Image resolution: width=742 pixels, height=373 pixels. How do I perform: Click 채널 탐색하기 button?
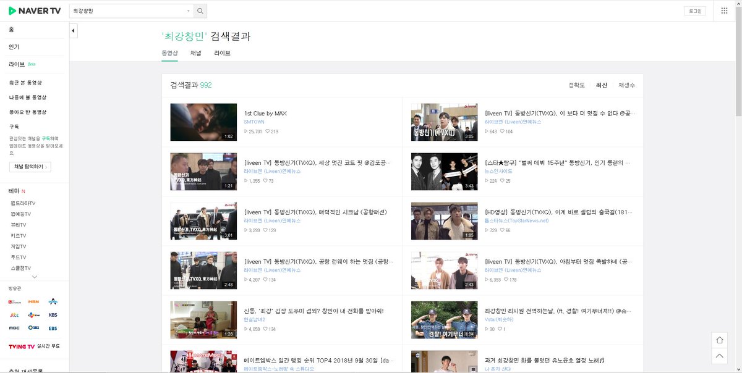tap(30, 167)
